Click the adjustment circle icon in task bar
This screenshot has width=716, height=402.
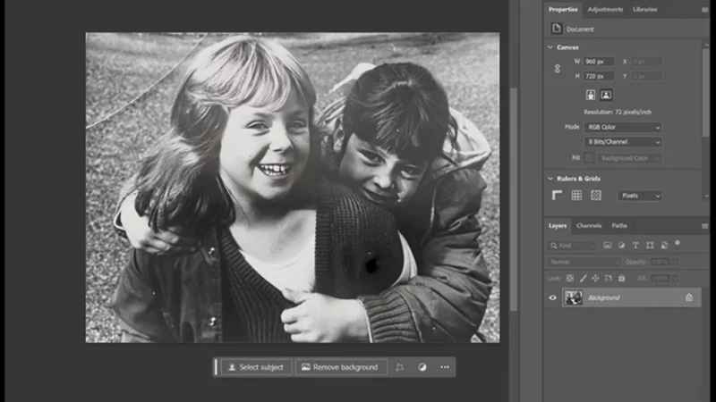(422, 367)
